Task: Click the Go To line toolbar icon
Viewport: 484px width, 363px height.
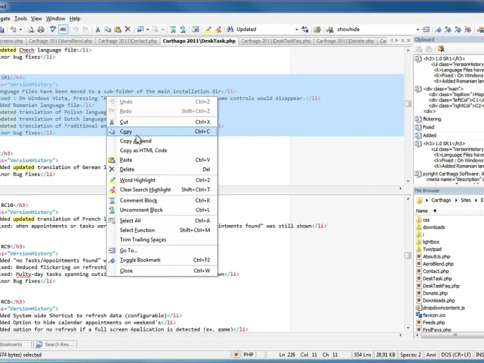Action: pyautogui.click(x=140, y=29)
